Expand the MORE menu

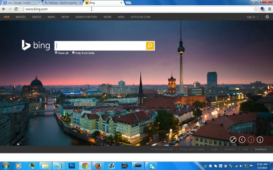[x=108, y=17]
